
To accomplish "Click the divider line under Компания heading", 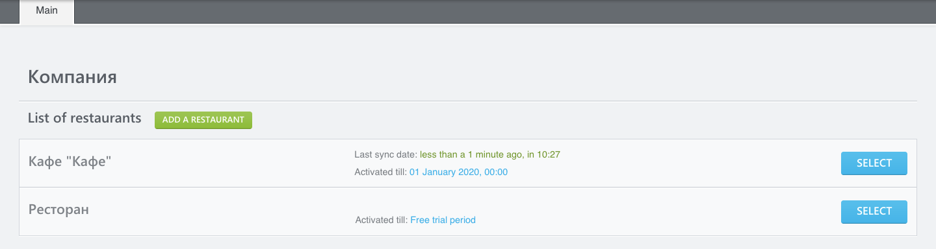I will [x=468, y=101].
